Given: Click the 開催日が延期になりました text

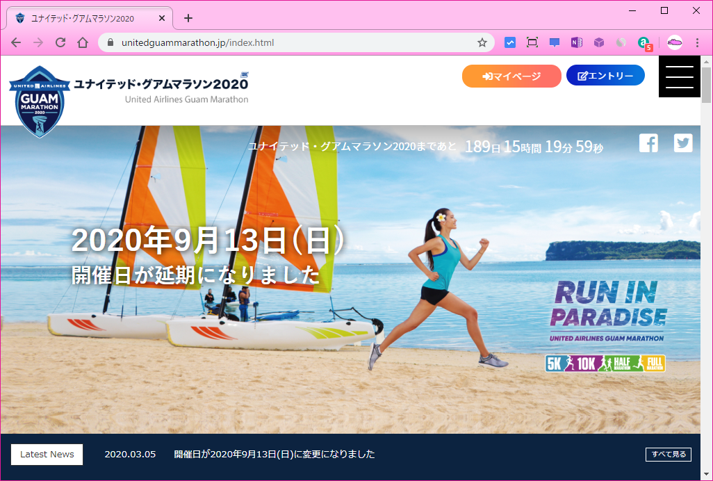Looking at the screenshot, I should [196, 275].
